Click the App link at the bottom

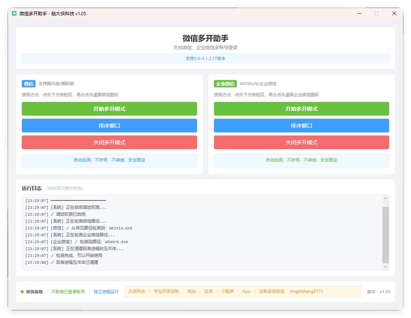pyautogui.click(x=246, y=291)
